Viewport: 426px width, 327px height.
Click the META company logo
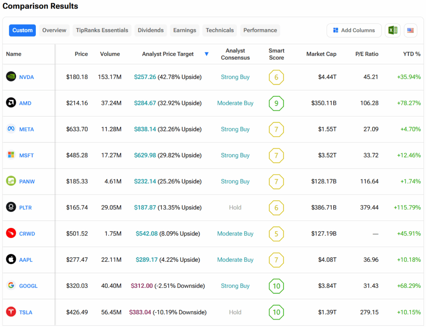[x=11, y=129]
